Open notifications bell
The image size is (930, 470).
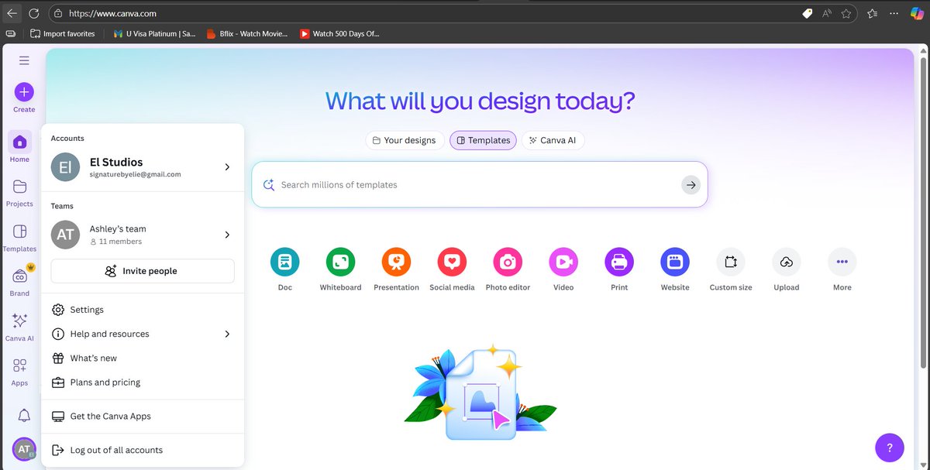point(24,416)
